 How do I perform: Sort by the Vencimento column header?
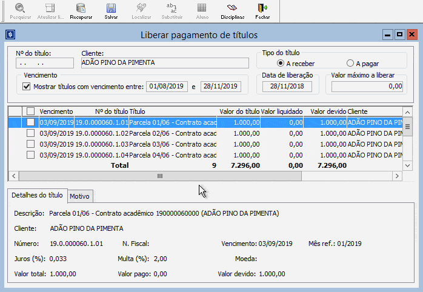[56, 111]
